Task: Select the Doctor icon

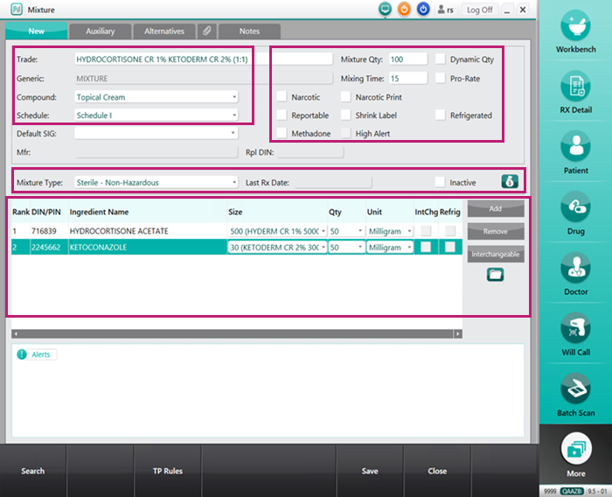Action: (x=575, y=269)
